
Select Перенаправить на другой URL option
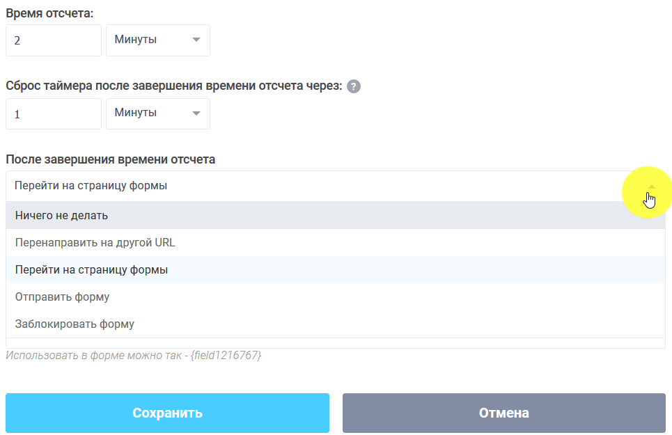[94, 242]
